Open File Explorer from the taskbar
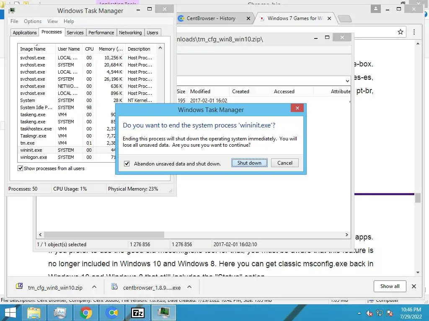 pos(34,313)
